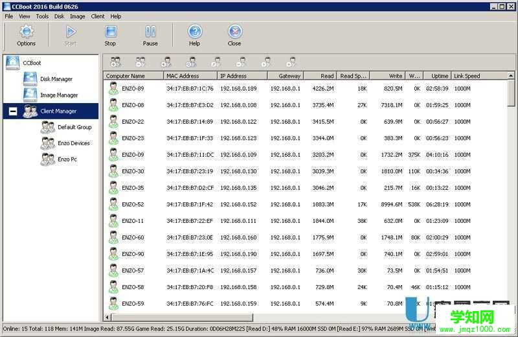Open the Image menu
This screenshot has width=518, height=337.
point(77,16)
